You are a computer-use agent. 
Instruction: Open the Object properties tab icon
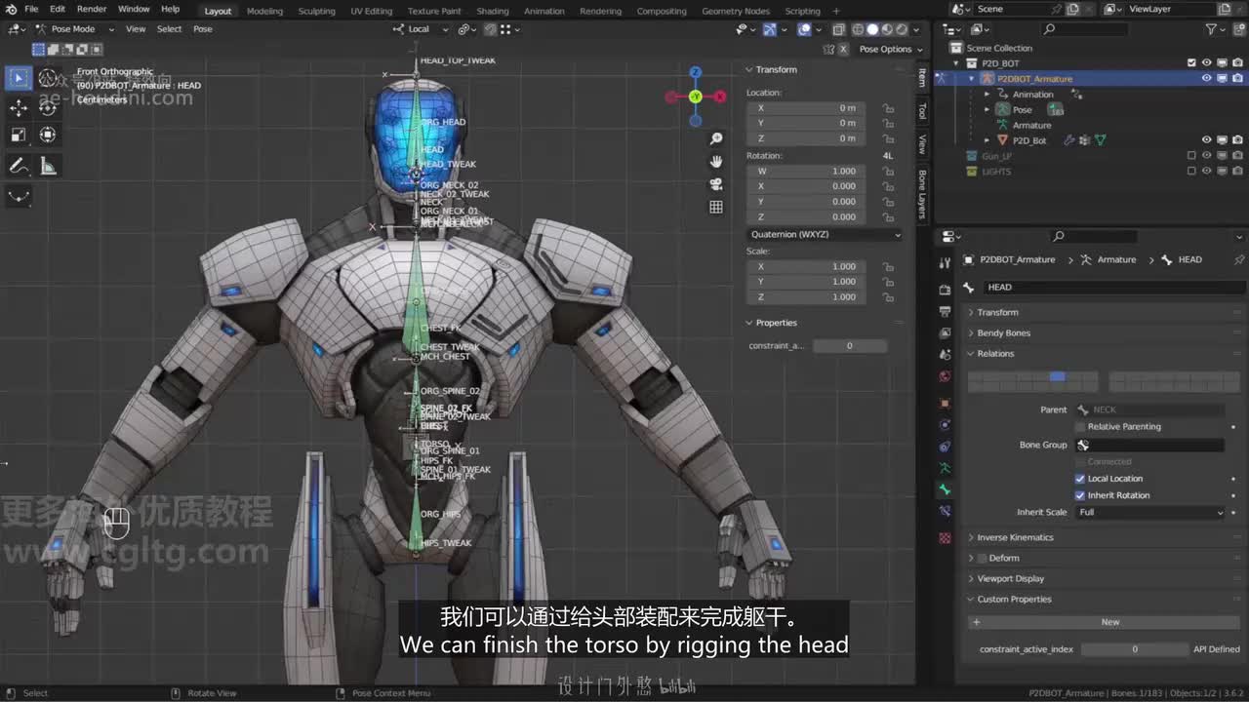tap(945, 404)
